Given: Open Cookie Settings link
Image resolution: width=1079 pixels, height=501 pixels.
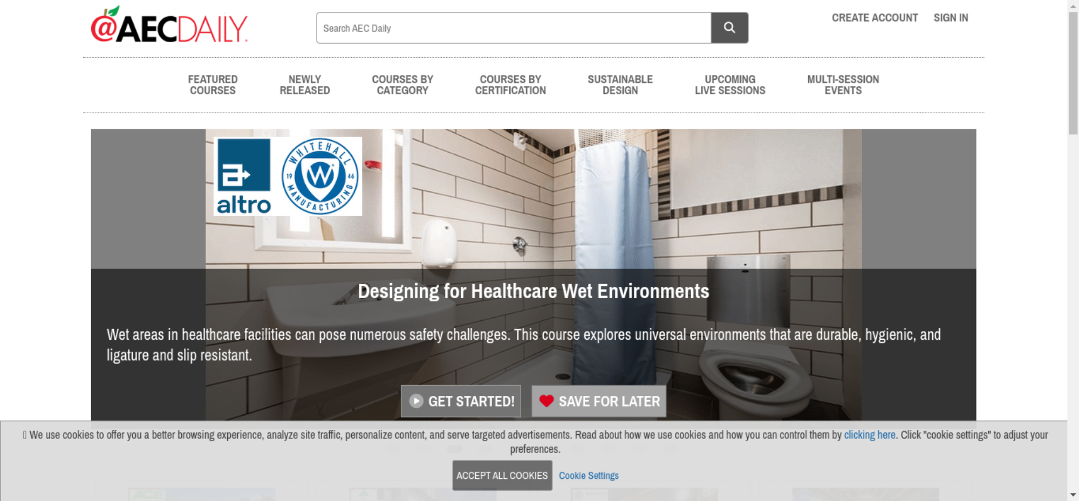Looking at the screenshot, I should pyautogui.click(x=589, y=476).
